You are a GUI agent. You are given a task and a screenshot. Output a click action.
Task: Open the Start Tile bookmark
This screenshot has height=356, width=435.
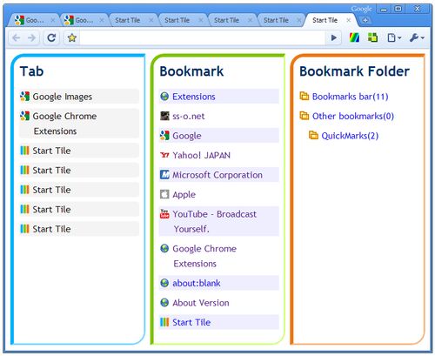pos(219,322)
